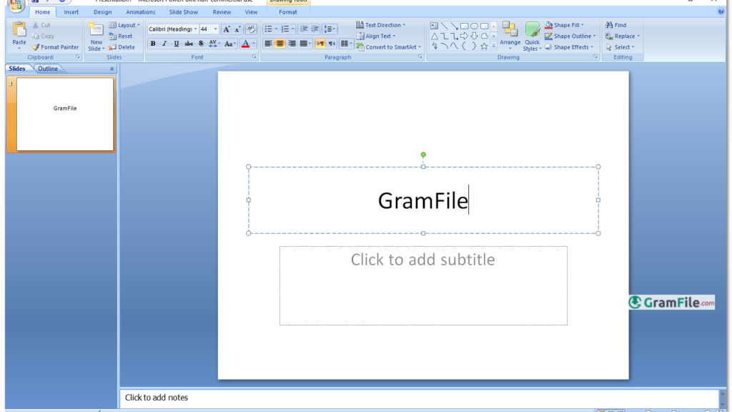The image size is (732, 412).
Task: Click Replace in the Editing group
Action: pos(621,36)
